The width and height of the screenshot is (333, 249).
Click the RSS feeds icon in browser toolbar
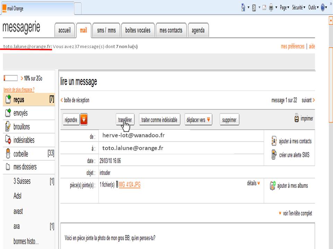tap(254, 8)
